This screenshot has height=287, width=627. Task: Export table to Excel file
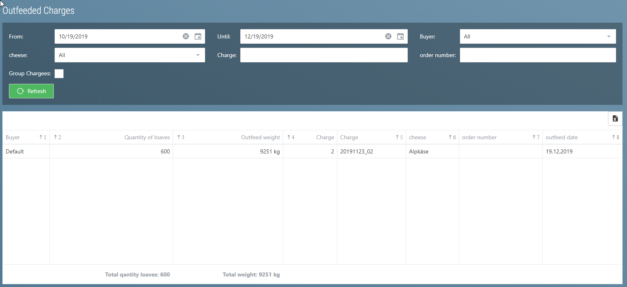pos(615,119)
